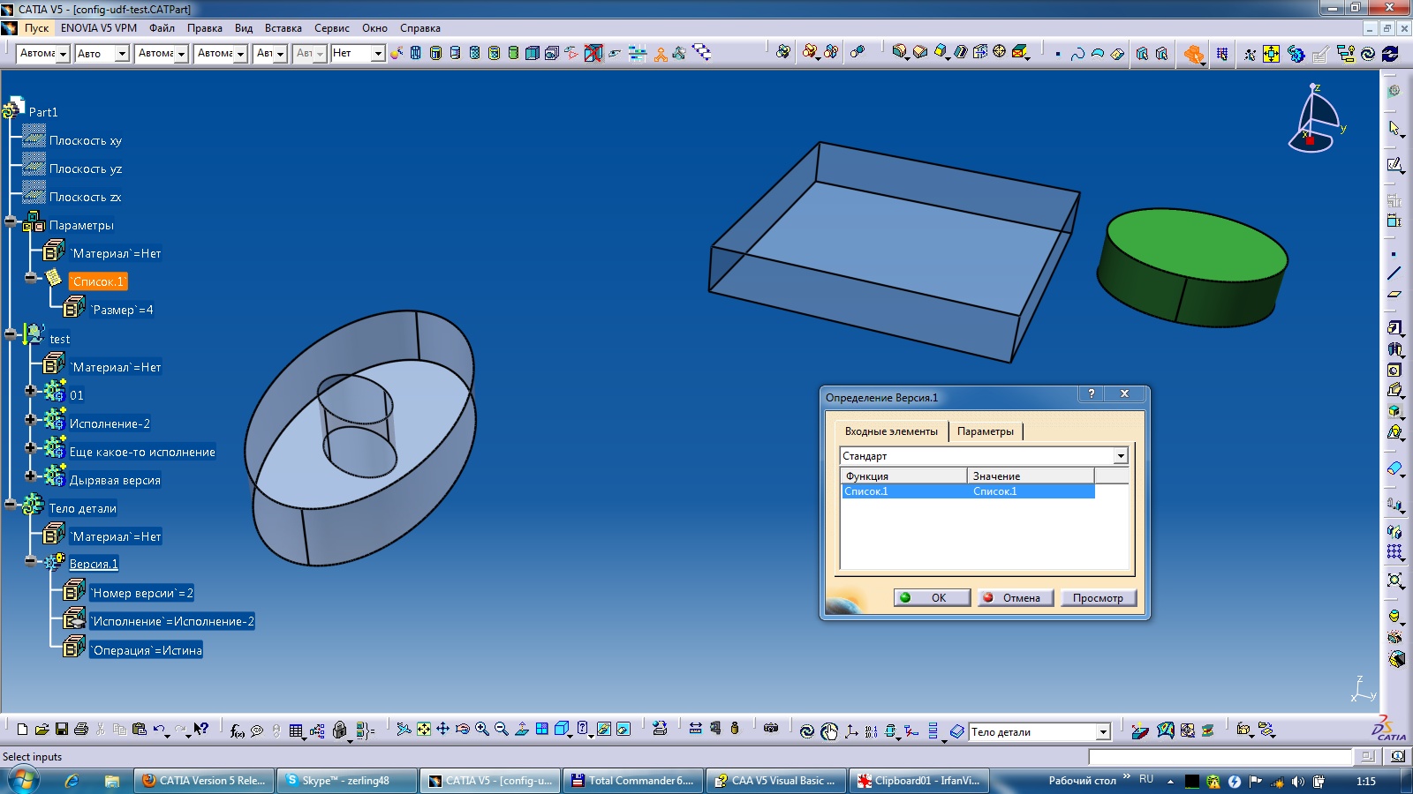1413x794 pixels.
Task: Collapse the Параметры tree node
Action: tap(10, 221)
